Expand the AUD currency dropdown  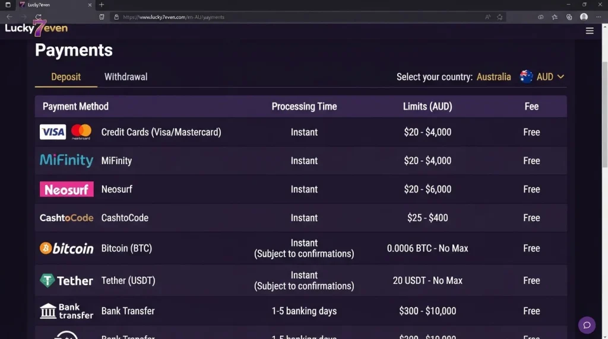coord(550,76)
